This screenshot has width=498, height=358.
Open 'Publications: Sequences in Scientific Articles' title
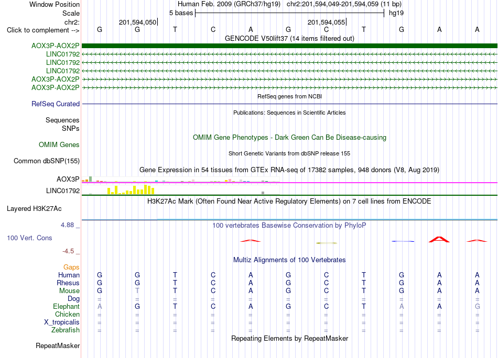click(x=289, y=113)
